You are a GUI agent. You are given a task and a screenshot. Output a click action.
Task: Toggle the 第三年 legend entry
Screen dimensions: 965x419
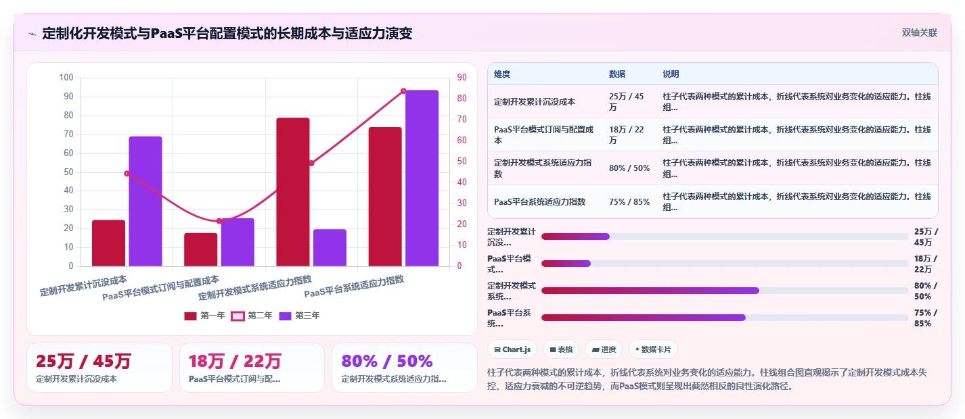(299, 316)
